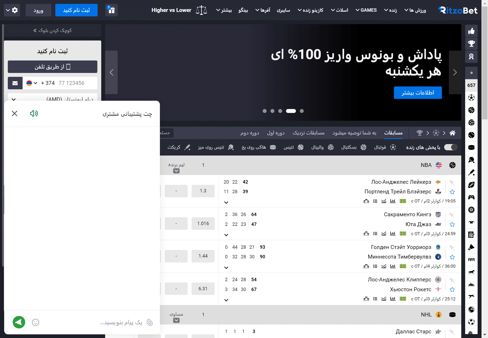The image size is (488, 338).
Task: Open the NBA winning team market dropdown
Action: (x=176, y=171)
